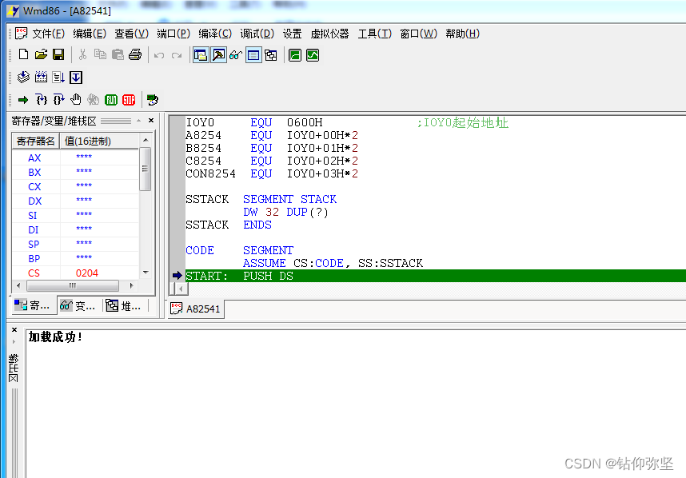Screen dimensions: 686x478
Task: Print using the printer icon
Action: click(135, 54)
